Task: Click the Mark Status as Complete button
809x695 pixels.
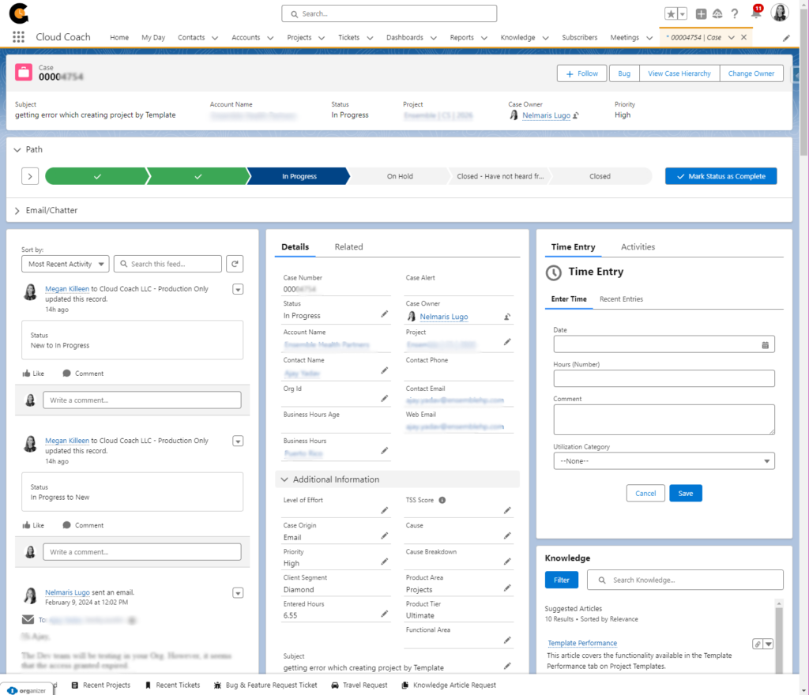Action: 720,175
